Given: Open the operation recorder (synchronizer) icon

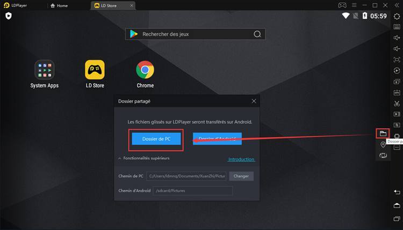Looking at the screenshot, I should point(397,71).
